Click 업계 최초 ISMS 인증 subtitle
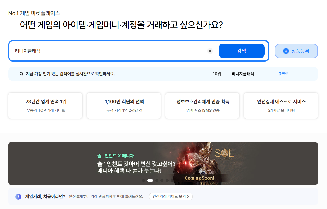The height and width of the screenshot is (209, 327). pos(203,110)
